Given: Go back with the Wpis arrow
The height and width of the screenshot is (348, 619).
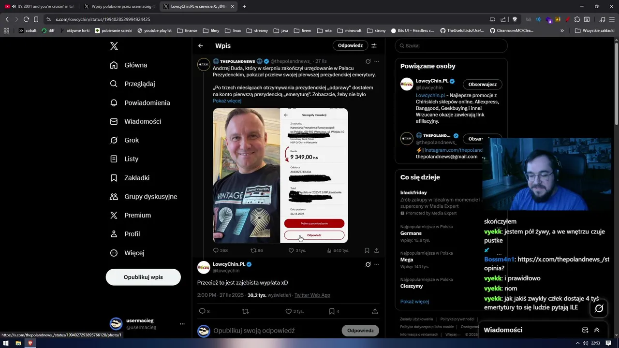Looking at the screenshot, I should 201,45.
